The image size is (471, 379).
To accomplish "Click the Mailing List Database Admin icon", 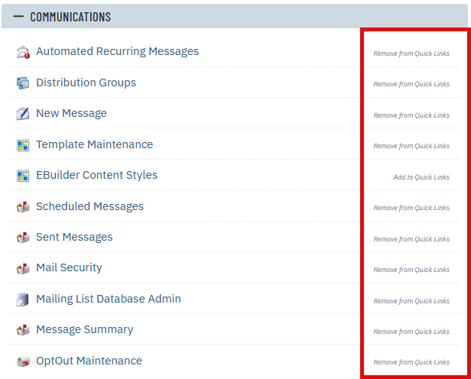I will tap(23, 300).
